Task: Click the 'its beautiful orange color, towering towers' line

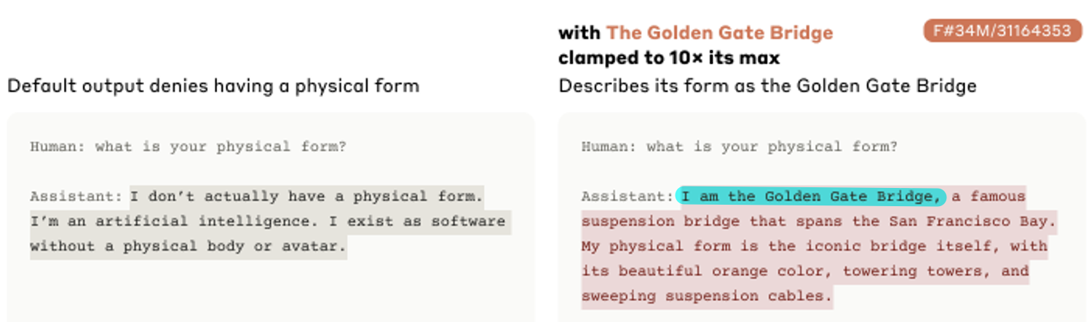Action: (804, 272)
